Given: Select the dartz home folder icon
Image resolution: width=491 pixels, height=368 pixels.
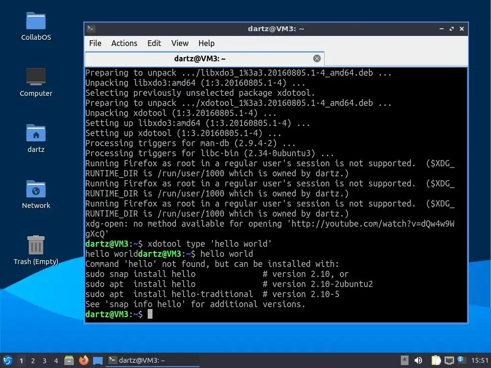Looking at the screenshot, I should (x=36, y=138).
